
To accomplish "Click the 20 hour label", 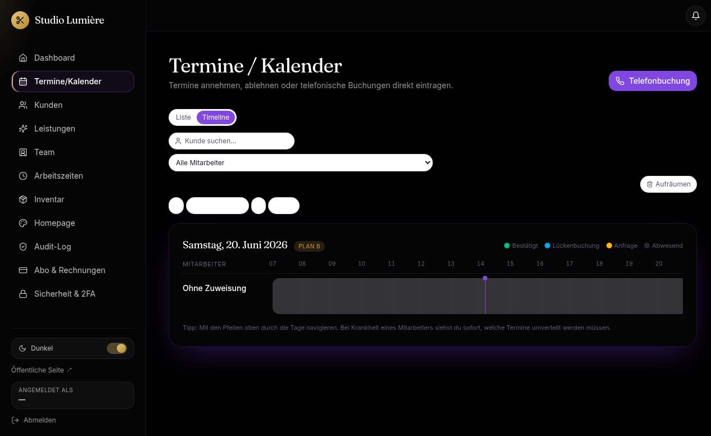I will click(659, 264).
